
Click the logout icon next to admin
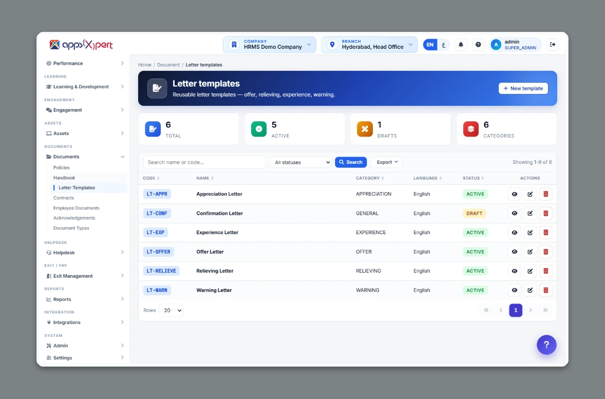[553, 45]
